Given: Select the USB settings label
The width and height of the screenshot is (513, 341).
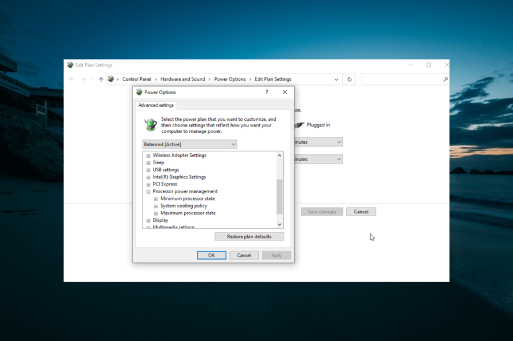Looking at the screenshot, I should point(166,170).
